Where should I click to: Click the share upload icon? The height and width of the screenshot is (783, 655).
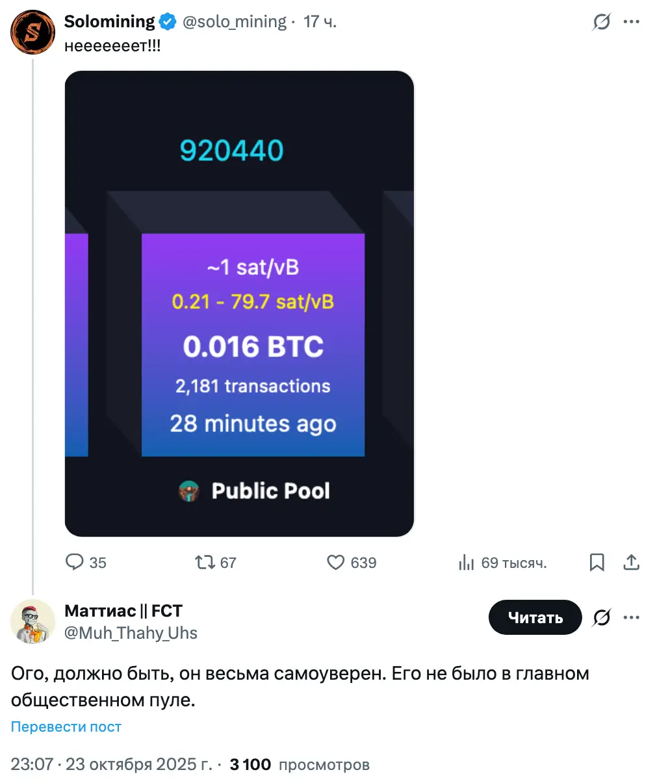pos(632,562)
